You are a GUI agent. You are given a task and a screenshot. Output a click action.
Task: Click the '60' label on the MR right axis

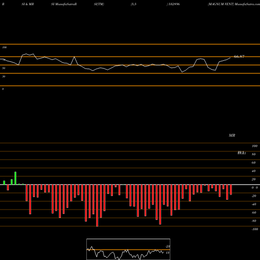click(x=254, y=163)
